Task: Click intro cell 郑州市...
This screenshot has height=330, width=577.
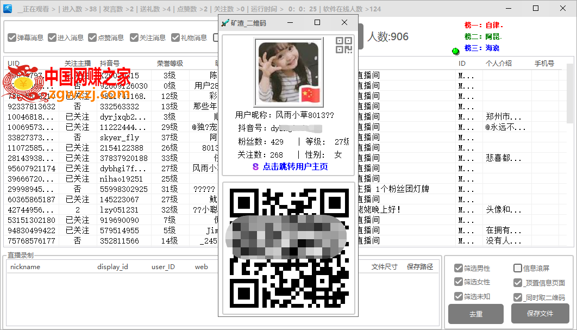Action: pos(504,117)
